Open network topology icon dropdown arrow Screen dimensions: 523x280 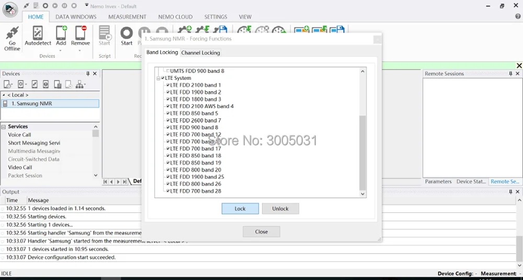tap(84, 85)
